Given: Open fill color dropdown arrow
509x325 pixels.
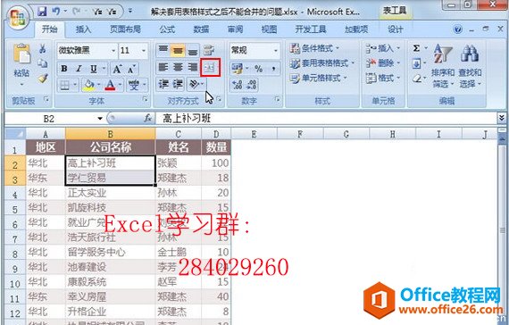Looking at the screenshot, I should coord(99,85).
